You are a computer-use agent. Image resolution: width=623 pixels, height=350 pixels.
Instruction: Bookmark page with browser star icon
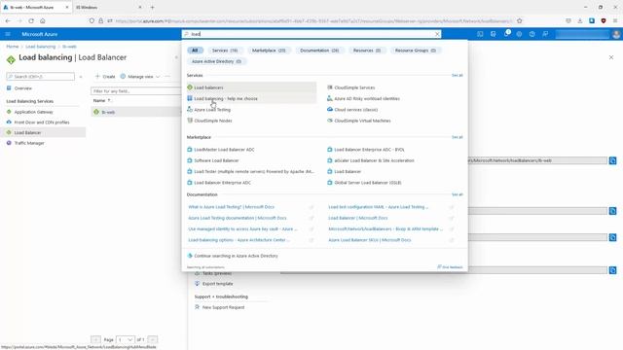519,20
